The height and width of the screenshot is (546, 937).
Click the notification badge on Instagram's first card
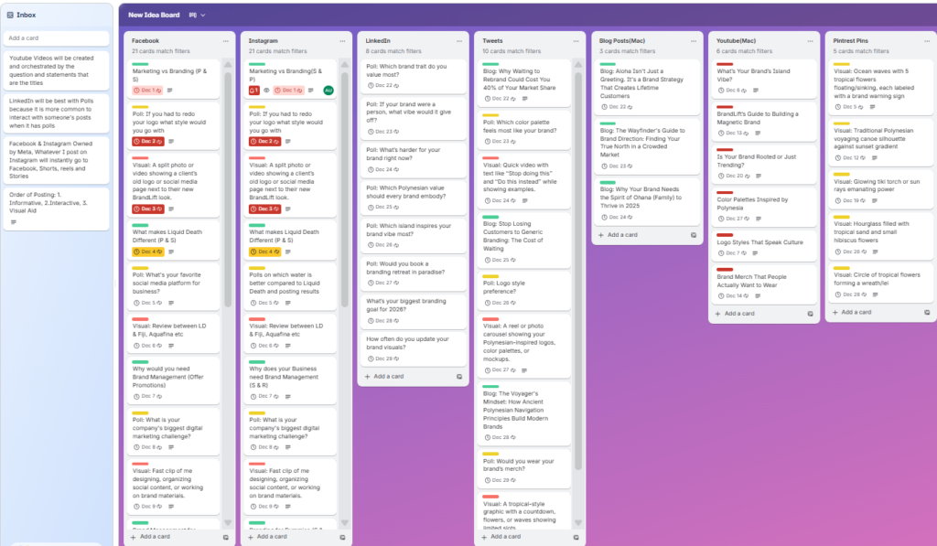(254, 91)
